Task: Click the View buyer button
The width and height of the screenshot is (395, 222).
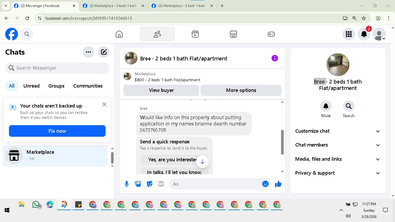Action: click(161, 90)
